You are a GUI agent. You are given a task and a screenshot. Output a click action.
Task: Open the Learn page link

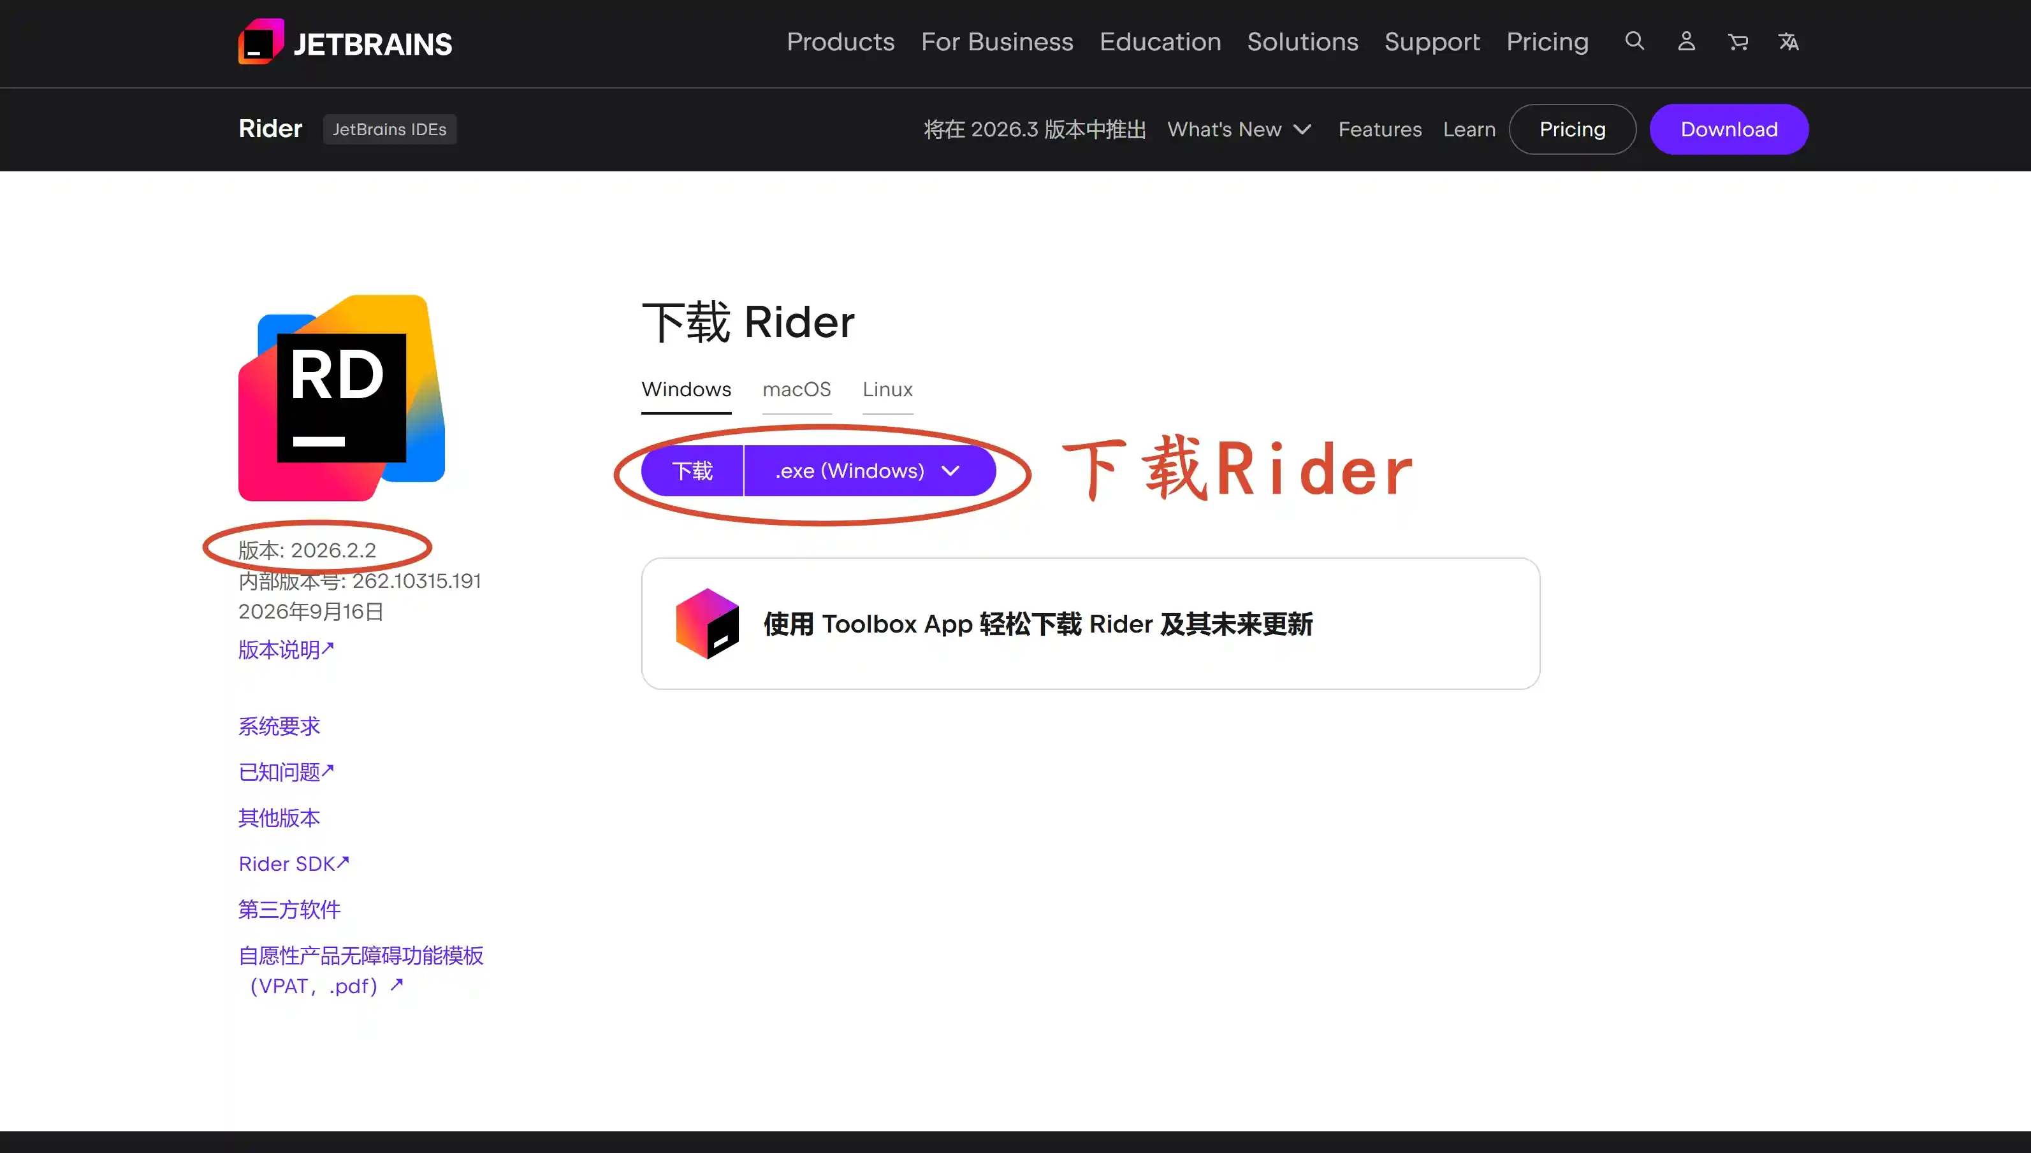1469,129
